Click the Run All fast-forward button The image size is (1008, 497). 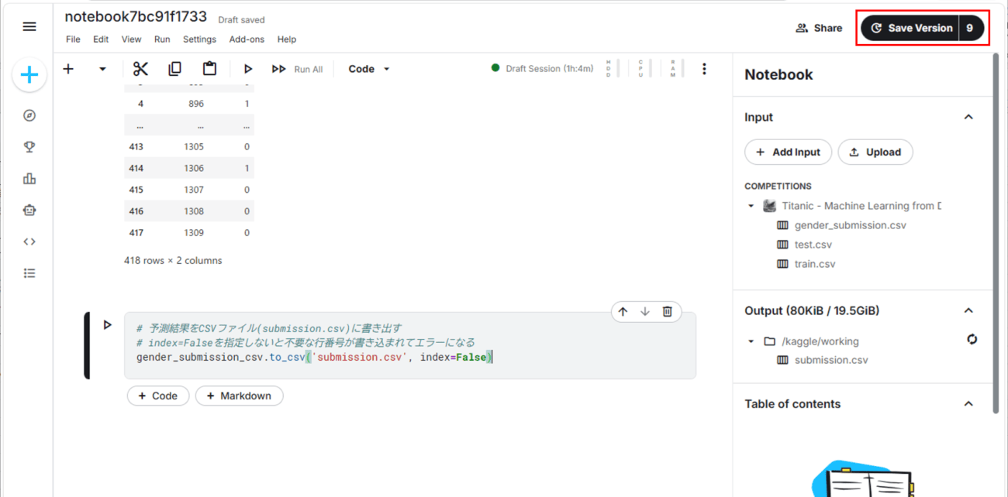tap(297, 69)
